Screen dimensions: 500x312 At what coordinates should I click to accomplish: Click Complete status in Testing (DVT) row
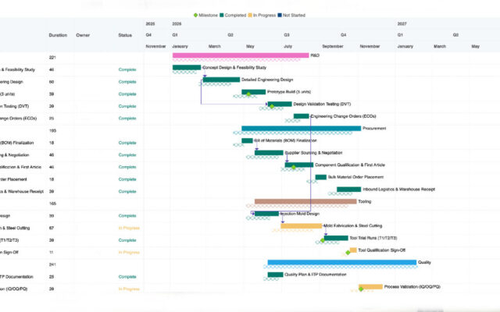[127, 106]
